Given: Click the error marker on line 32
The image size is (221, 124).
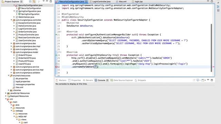Looking at the screenshot, I should pyautogui.click(x=56, y=67).
